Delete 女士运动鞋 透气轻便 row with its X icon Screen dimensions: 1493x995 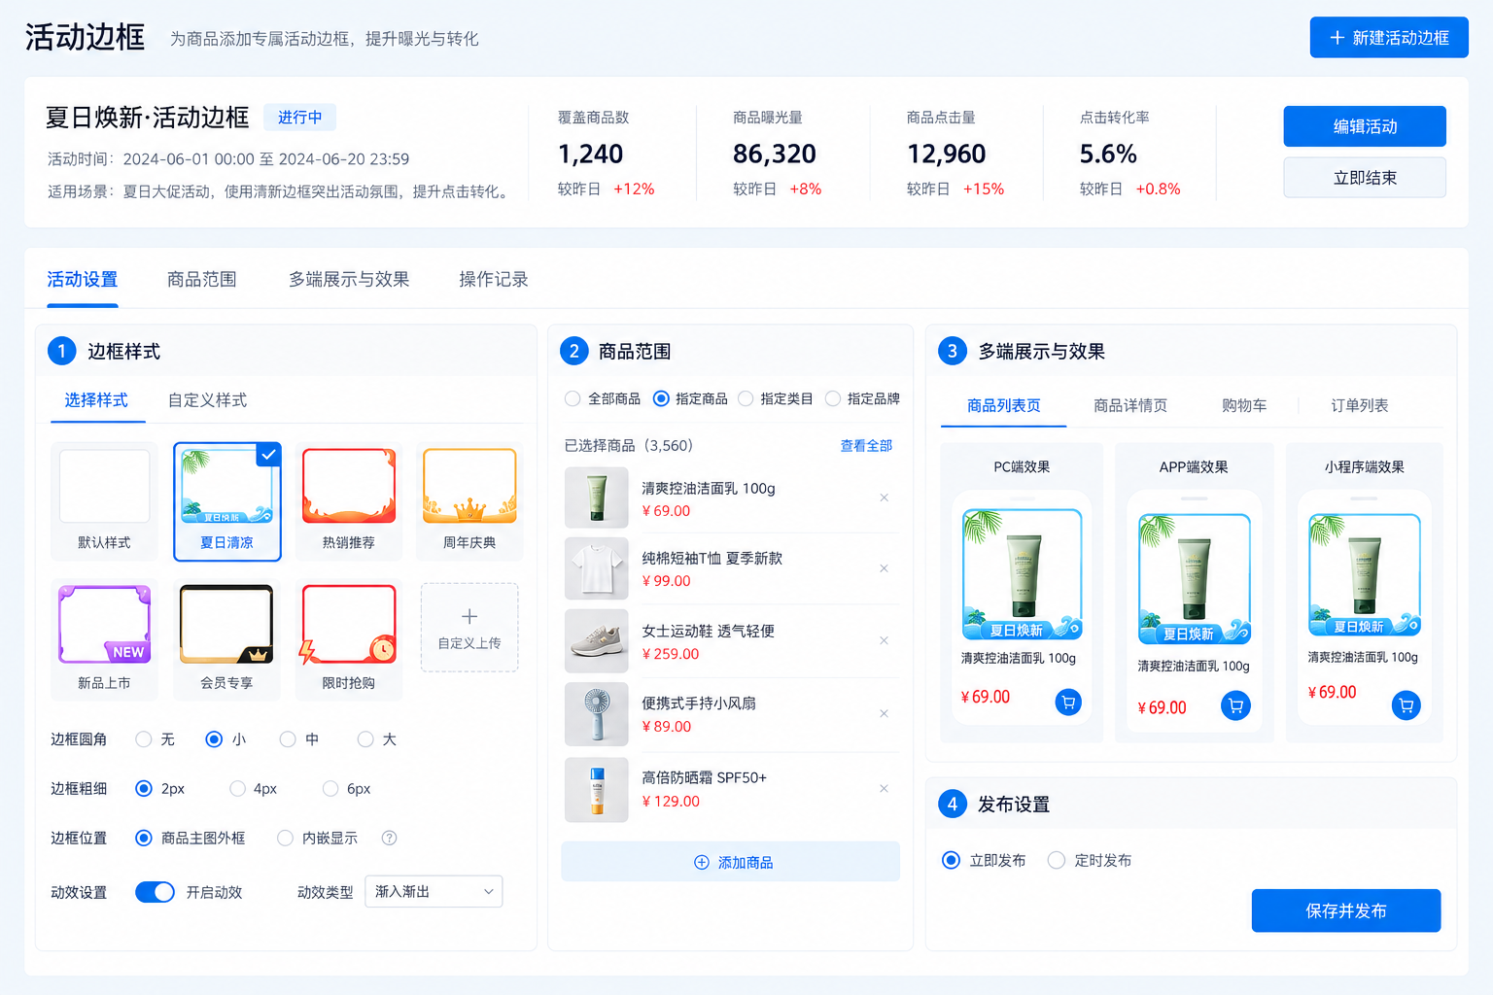[x=884, y=640]
